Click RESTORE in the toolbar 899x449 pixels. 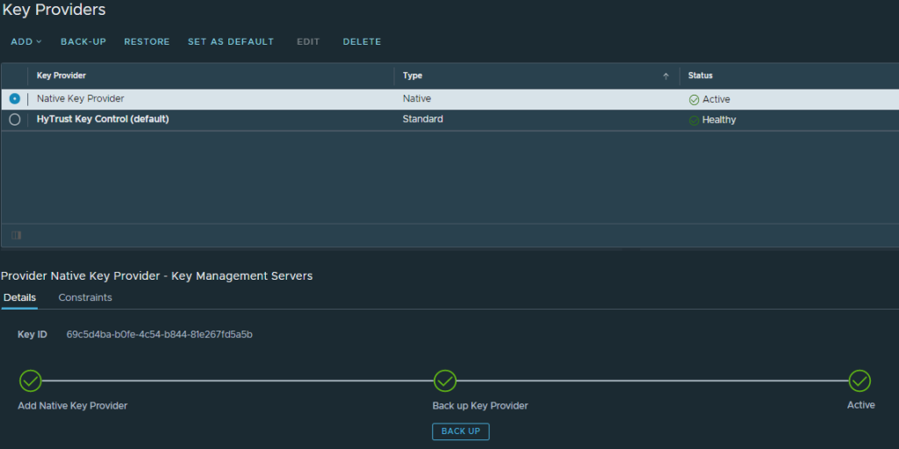[147, 42]
